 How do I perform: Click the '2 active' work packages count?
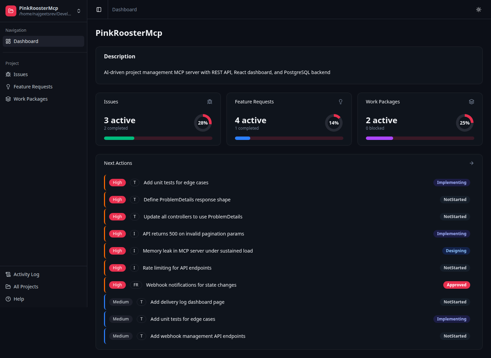pos(382,120)
